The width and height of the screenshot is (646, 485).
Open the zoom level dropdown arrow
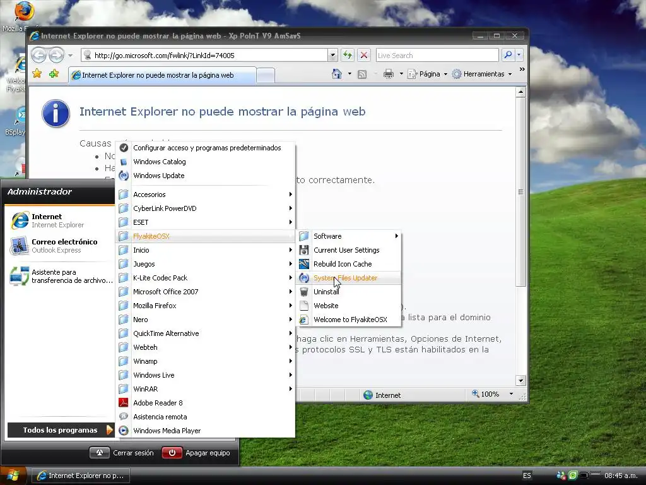tap(511, 394)
